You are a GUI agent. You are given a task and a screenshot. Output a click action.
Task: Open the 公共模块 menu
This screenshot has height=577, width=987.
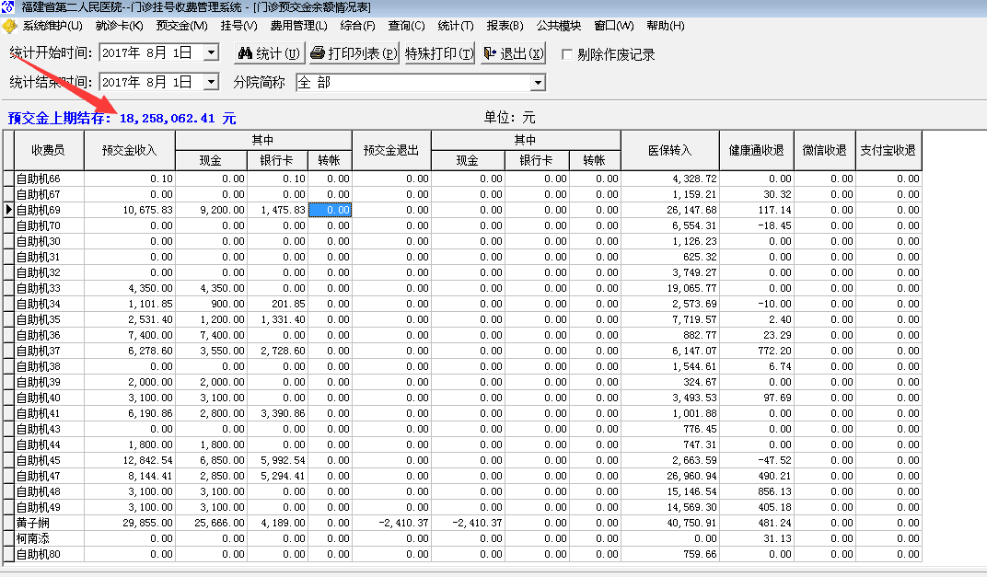click(x=558, y=26)
